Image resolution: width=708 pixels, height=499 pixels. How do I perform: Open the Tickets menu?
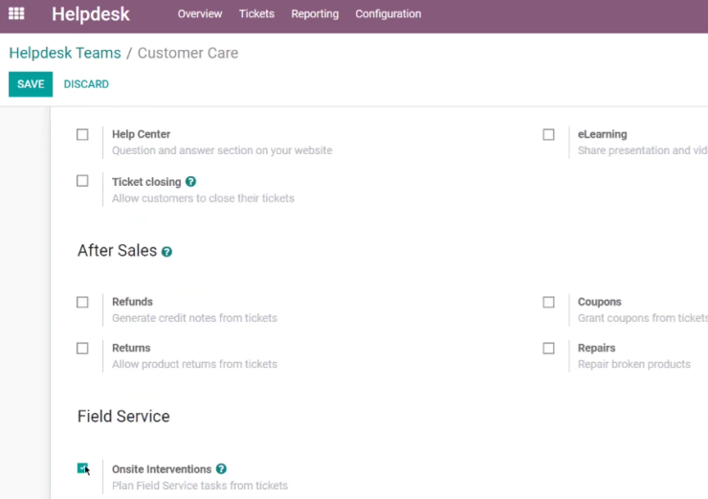point(256,14)
